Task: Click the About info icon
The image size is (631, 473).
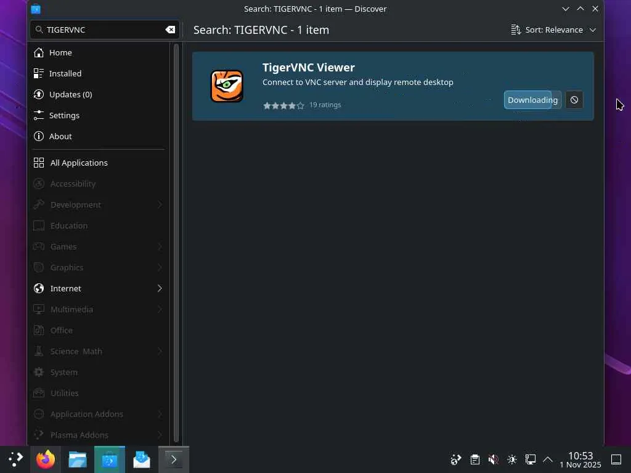Action: 39,136
